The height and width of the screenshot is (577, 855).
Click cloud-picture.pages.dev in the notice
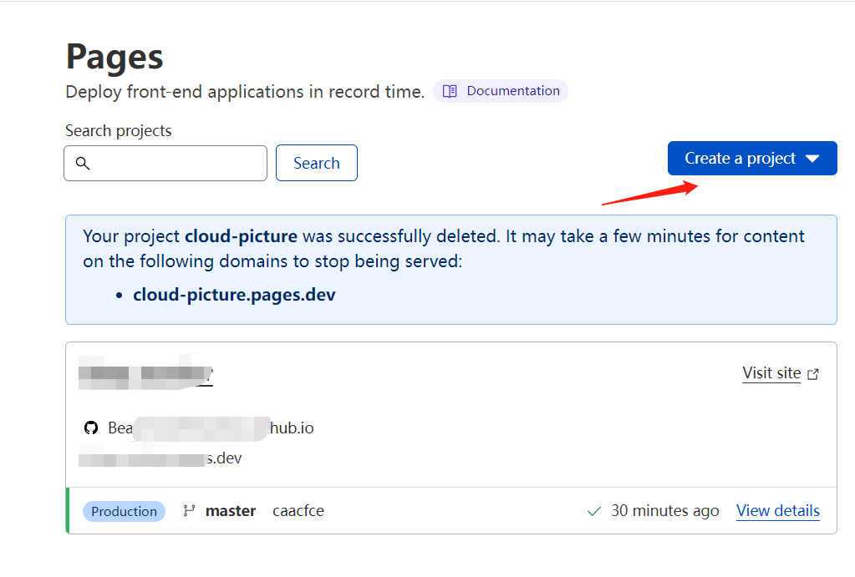click(x=234, y=295)
